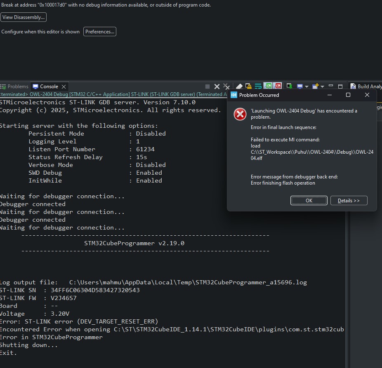This screenshot has width=382, height=368.
Task: Click OK in the Problem Occurred dialog
Action: 309,201
